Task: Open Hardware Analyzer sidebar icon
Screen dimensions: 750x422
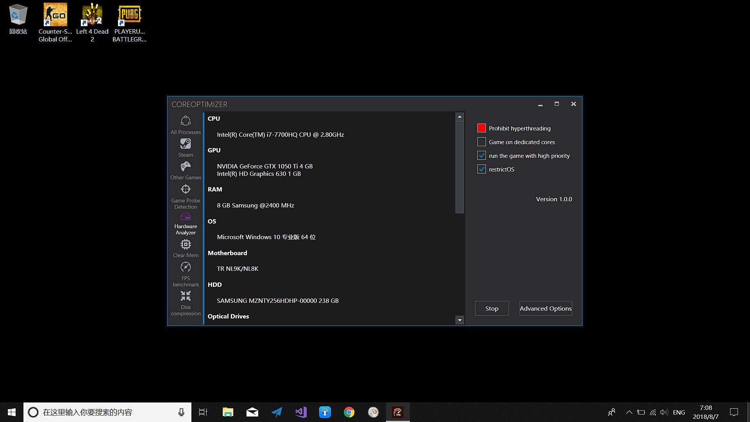Action: [x=186, y=217]
